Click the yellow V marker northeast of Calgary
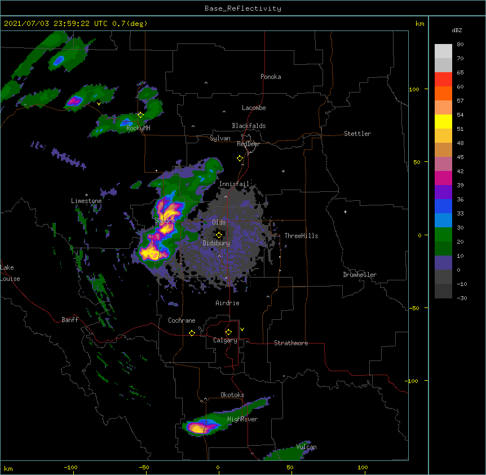The image size is (486, 475). click(x=242, y=329)
